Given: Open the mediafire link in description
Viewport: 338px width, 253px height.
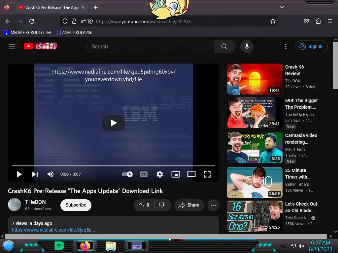Looking at the screenshot, I should (x=53, y=230).
